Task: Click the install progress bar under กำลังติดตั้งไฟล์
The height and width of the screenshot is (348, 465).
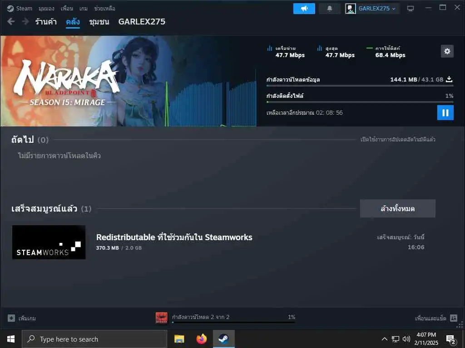Action: 360,102
